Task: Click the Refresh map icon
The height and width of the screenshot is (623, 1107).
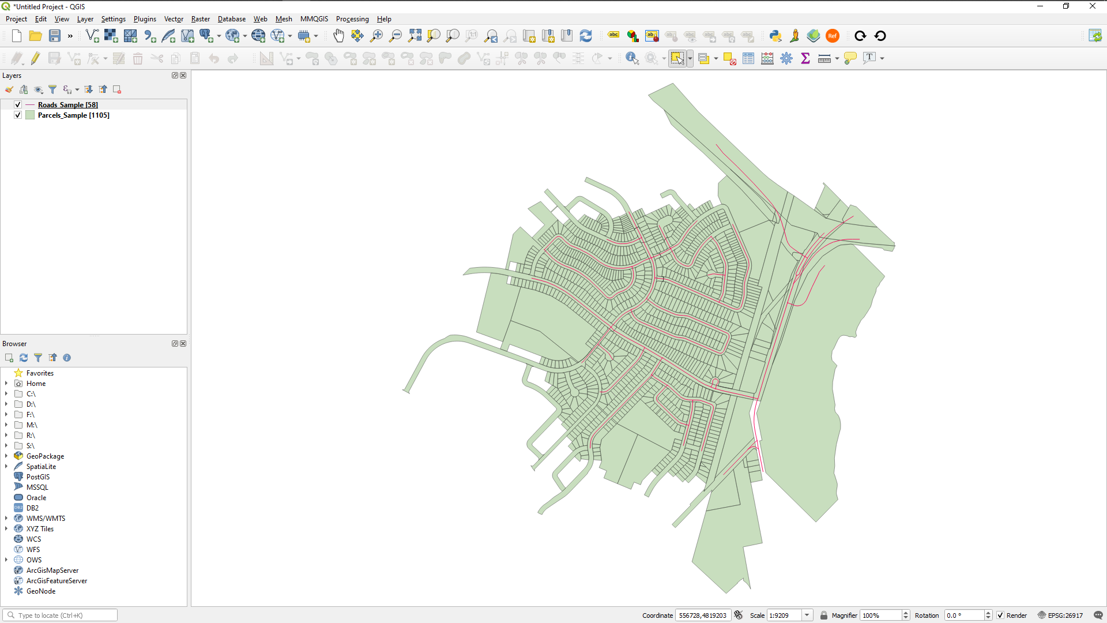Action: click(586, 36)
